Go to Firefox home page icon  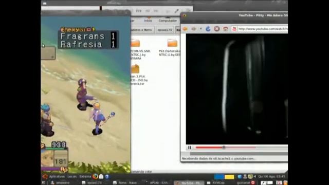click(x=225, y=29)
